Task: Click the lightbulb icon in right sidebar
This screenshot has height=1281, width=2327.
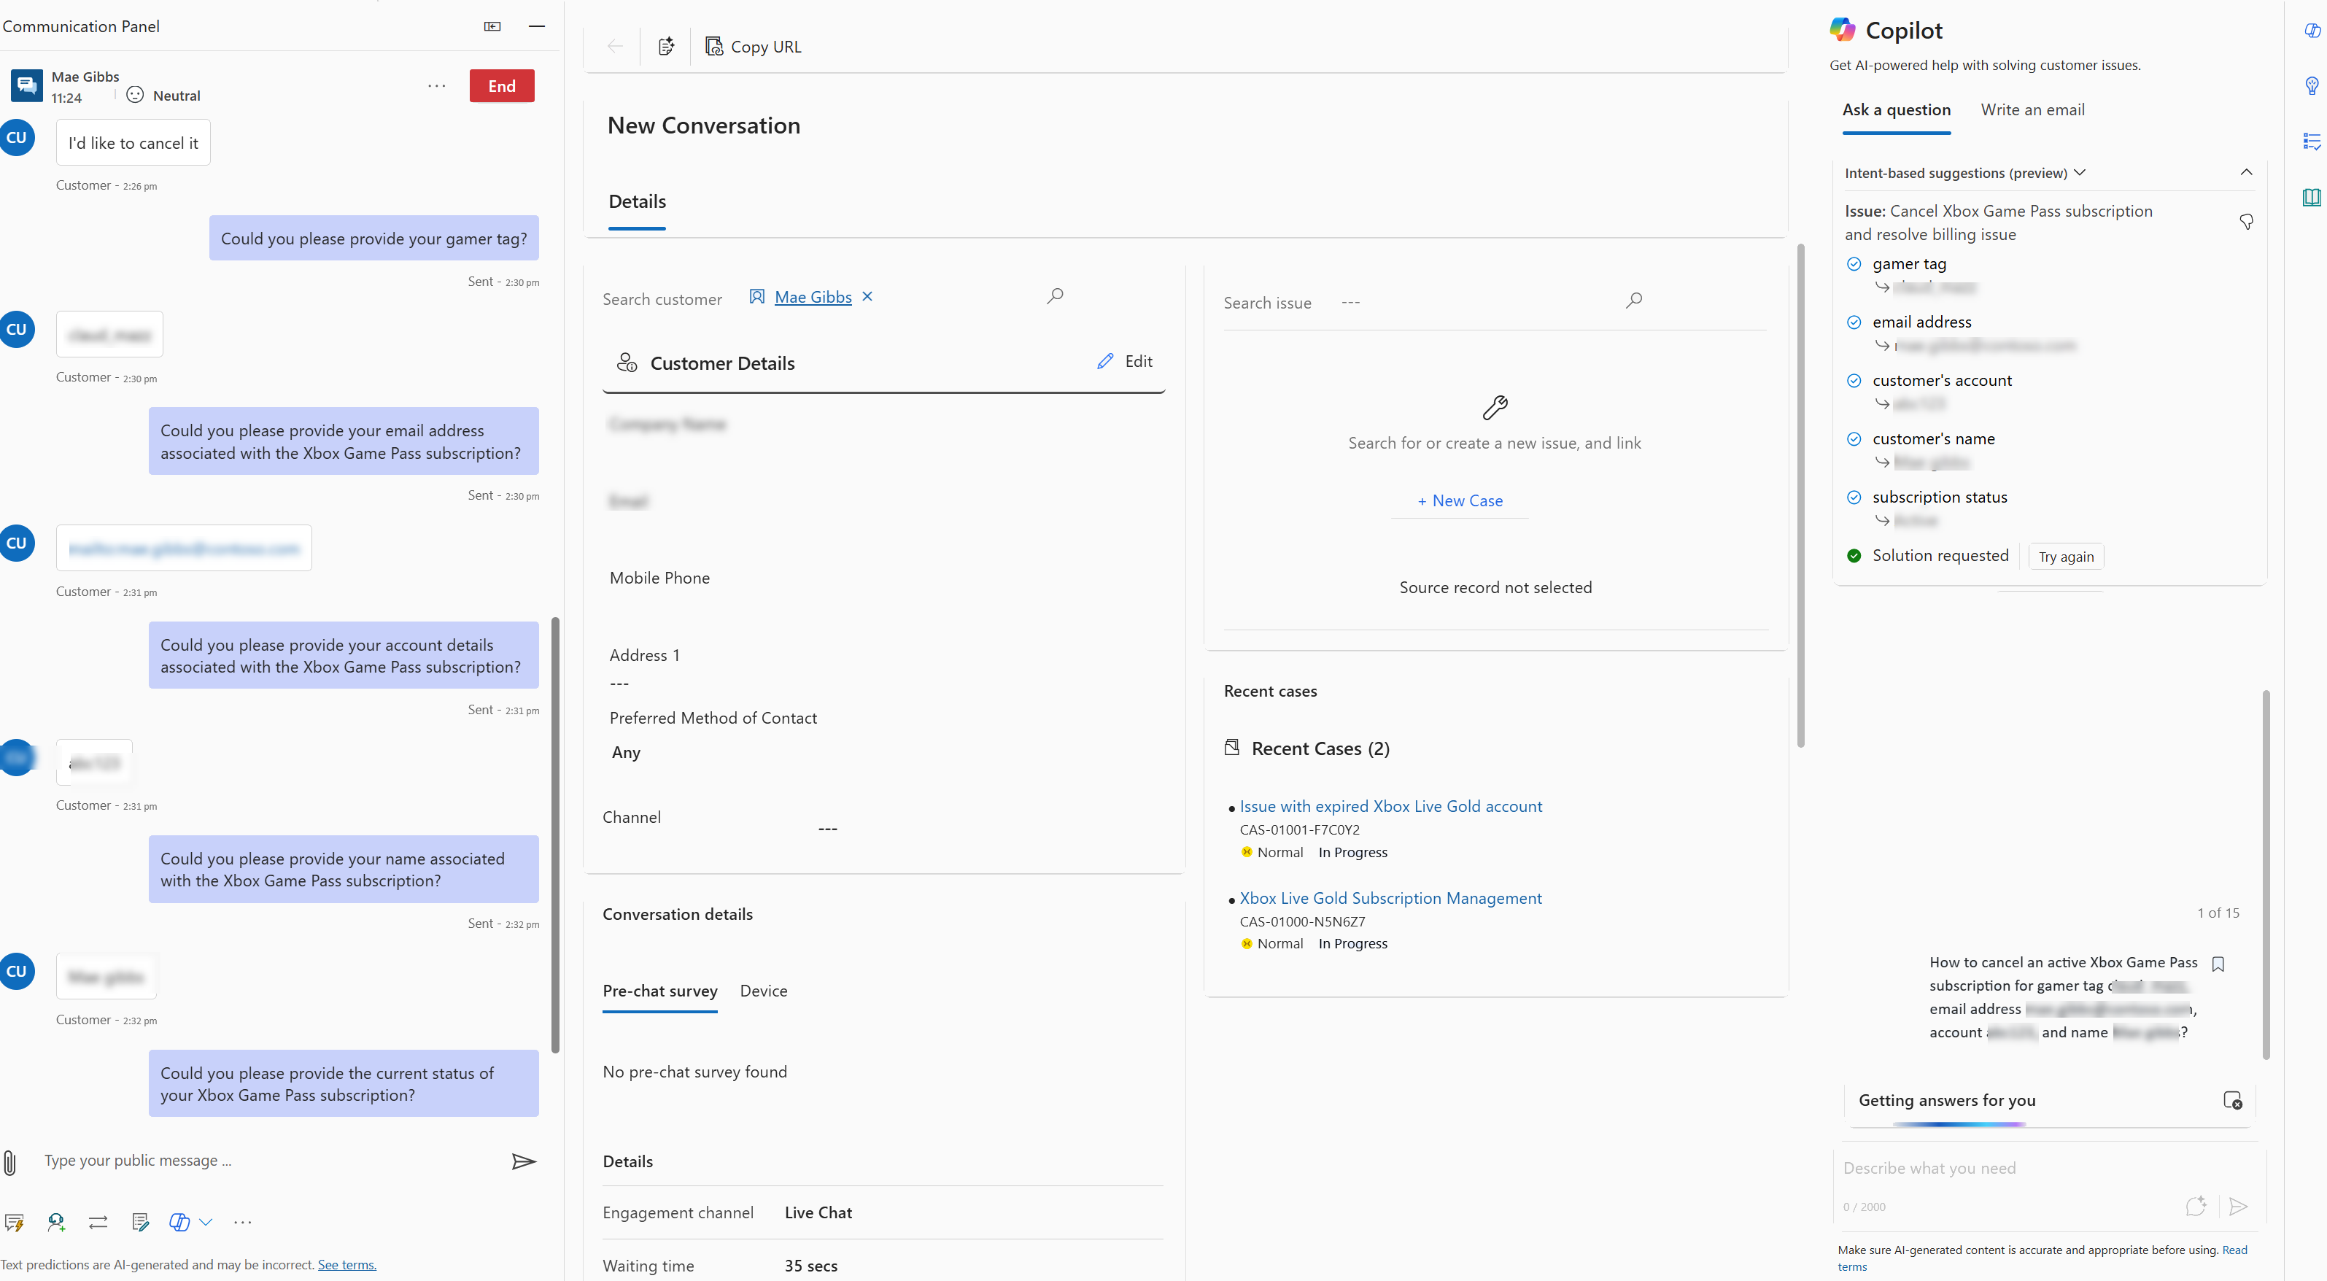Action: pos(2312,86)
